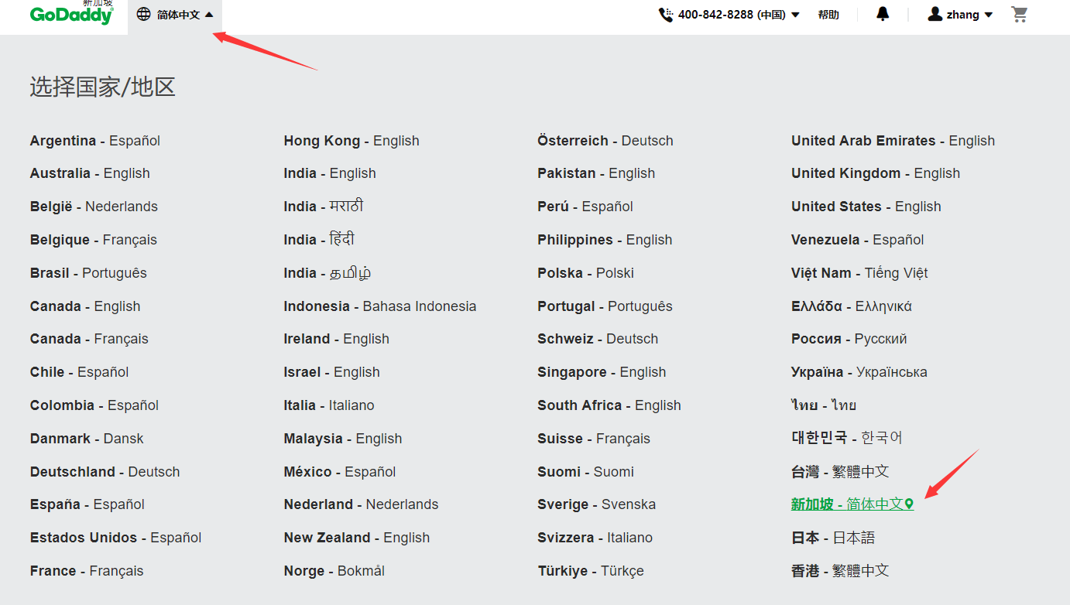Image resolution: width=1070 pixels, height=605 pixels.
Task: Select Schweiz - Deutsch
Action: (x=598, y=339)
